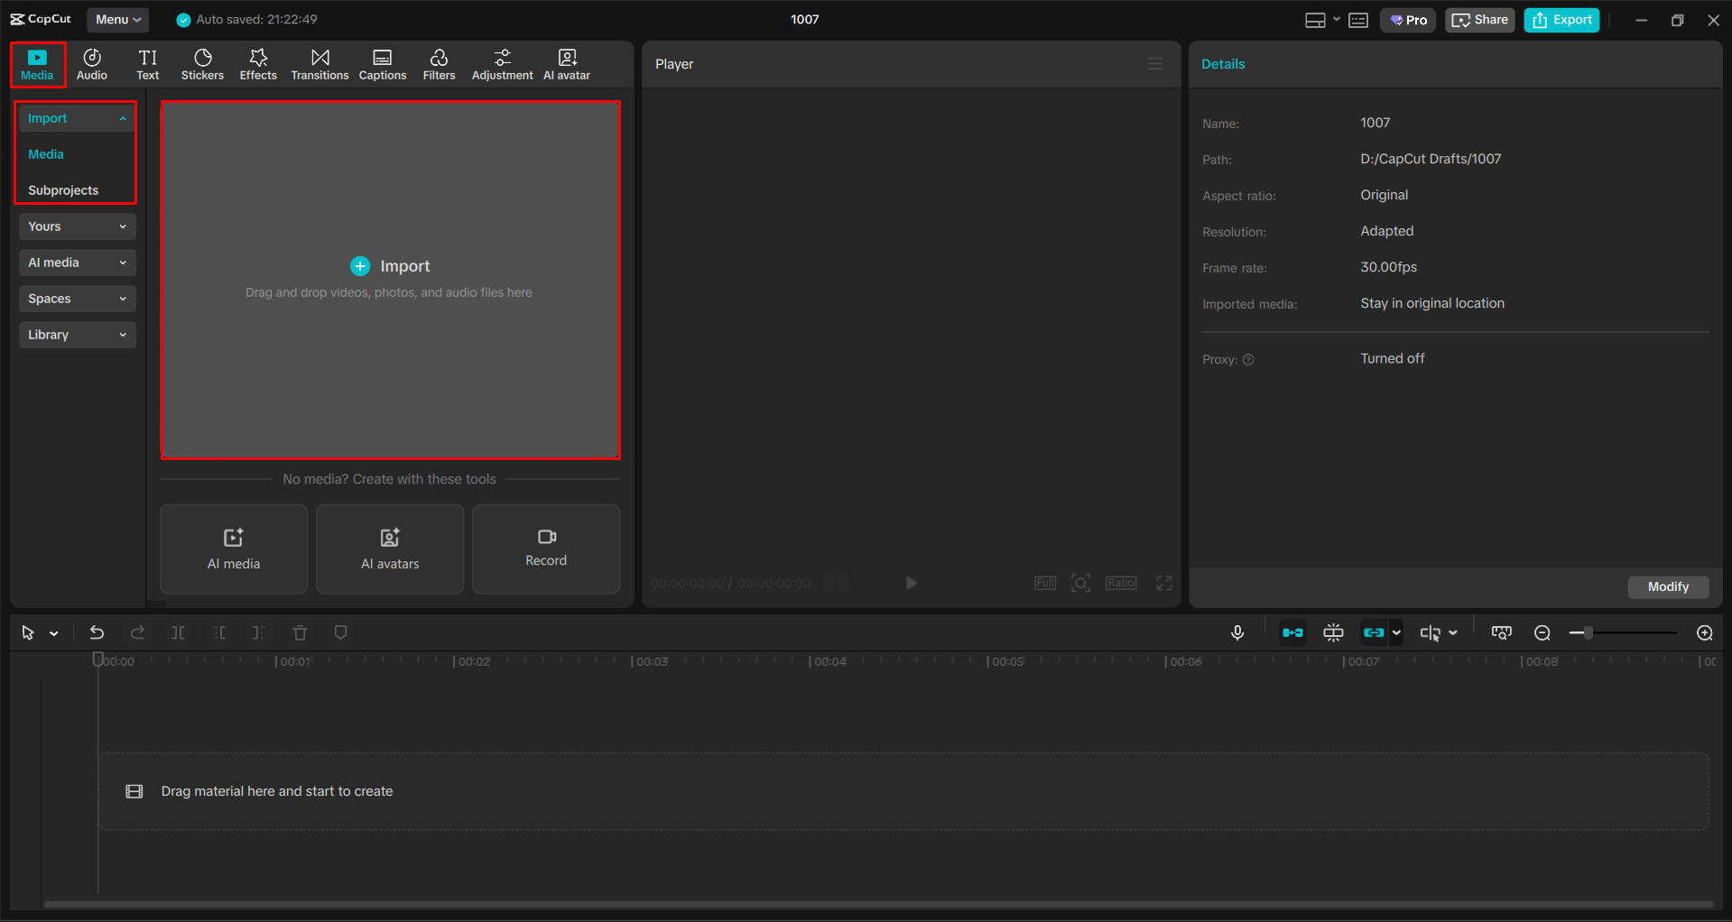This screenshot has width=1732, height=922.
Task: Start voiceover with microphone icon
Action: pos(1237,632)
